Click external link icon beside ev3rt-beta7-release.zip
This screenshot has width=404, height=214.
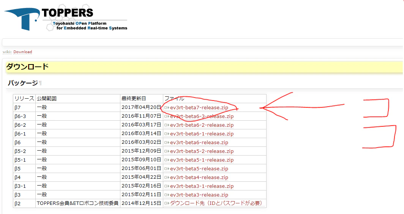(x=167, y=108)
